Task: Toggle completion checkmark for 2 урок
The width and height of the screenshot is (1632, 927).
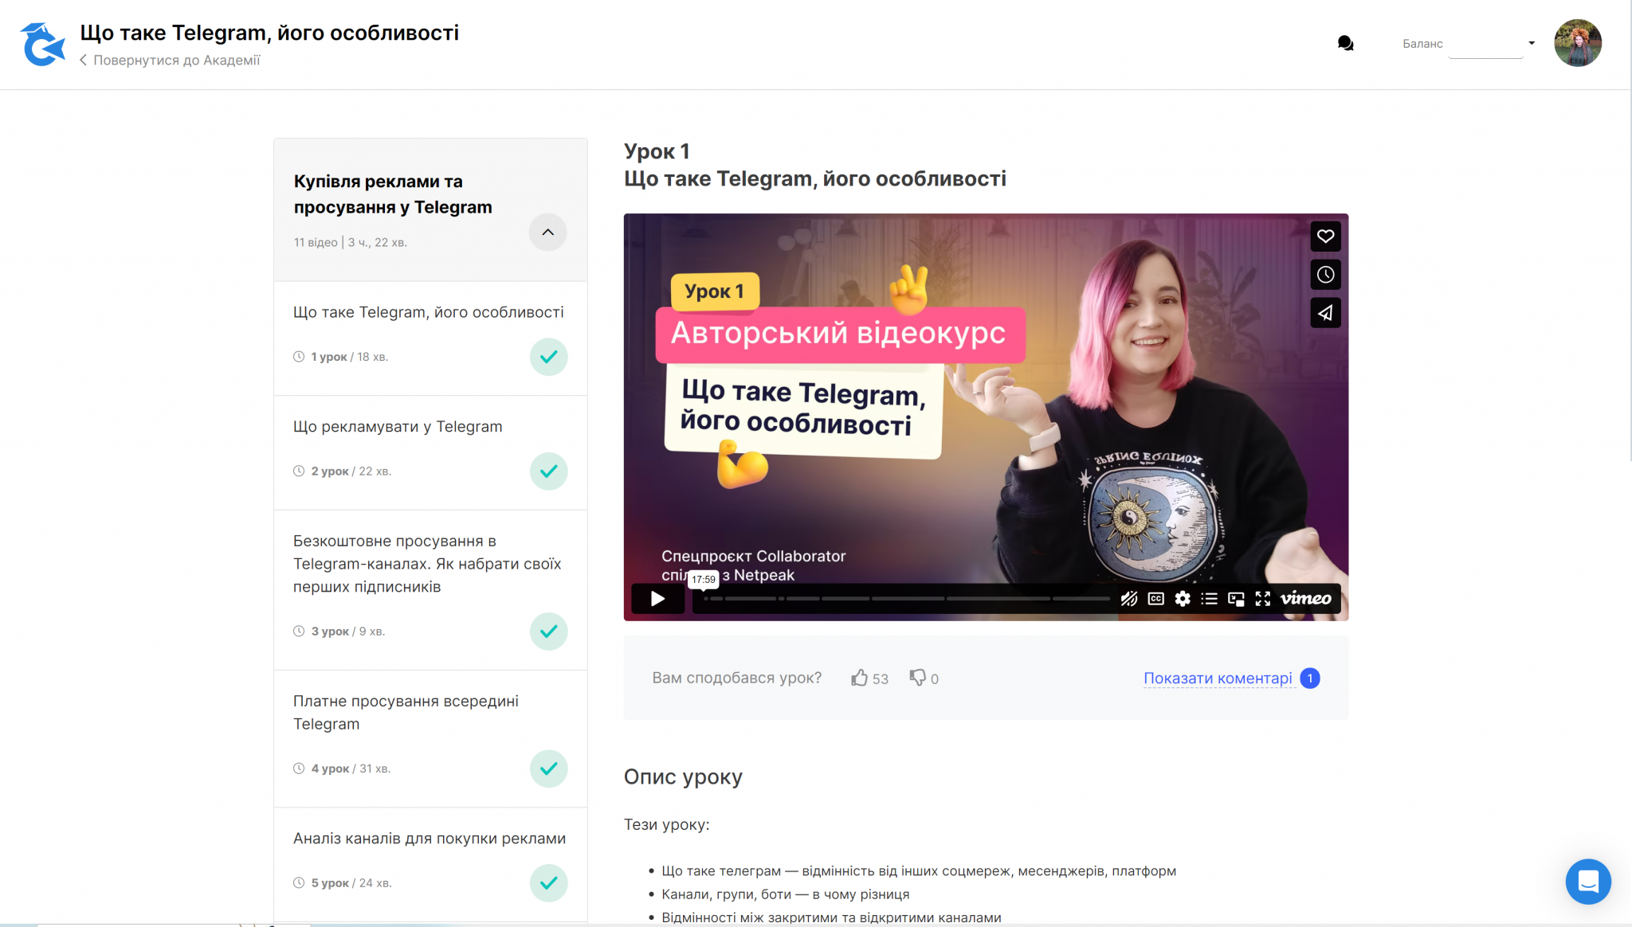Action: [548, 471]
